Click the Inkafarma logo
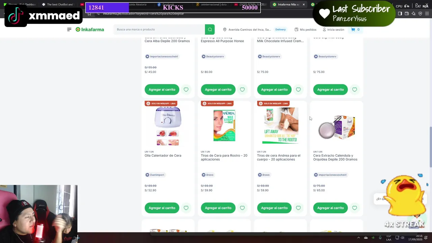The image size is (432, 243). (x=90, y=29)
